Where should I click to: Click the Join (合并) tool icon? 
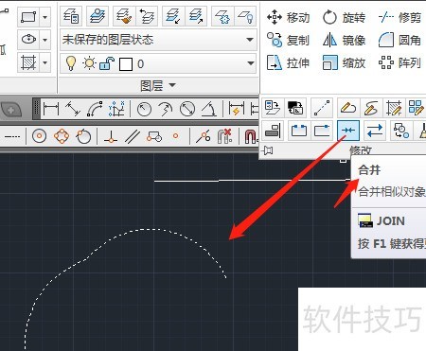click(348, 131)
